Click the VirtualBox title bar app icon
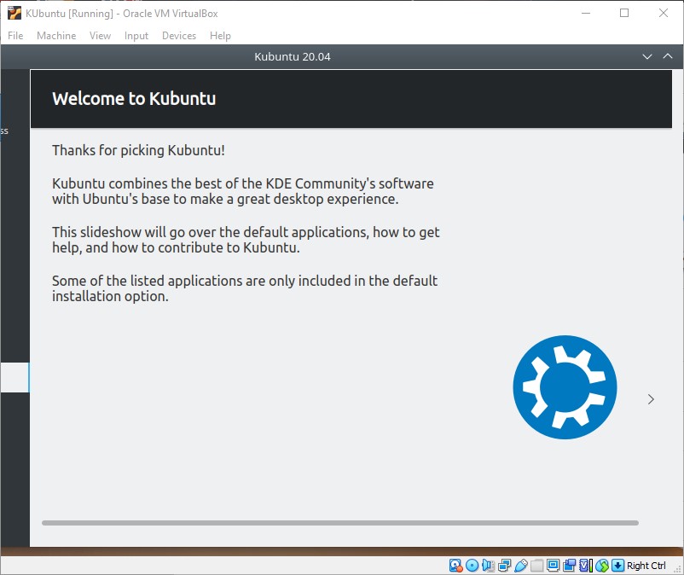The width and height of the screenshot is (684, 575). point(14,13)
